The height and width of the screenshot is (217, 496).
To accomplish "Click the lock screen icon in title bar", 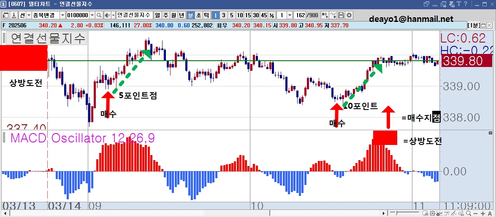I will [x=443, y=4].
